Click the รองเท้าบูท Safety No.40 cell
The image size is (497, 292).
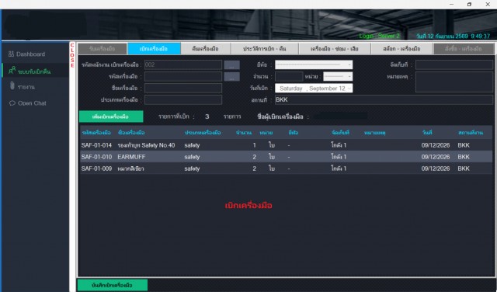pos(146,145)
